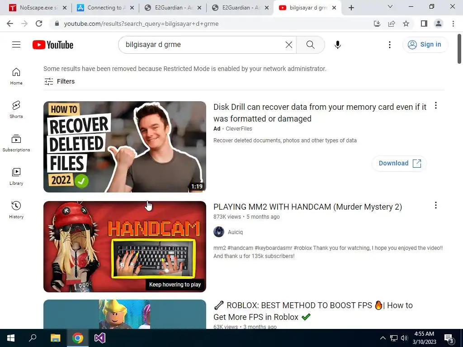Install YouTube app from address bar icon
463x347 pixels.
coord(377,23)
